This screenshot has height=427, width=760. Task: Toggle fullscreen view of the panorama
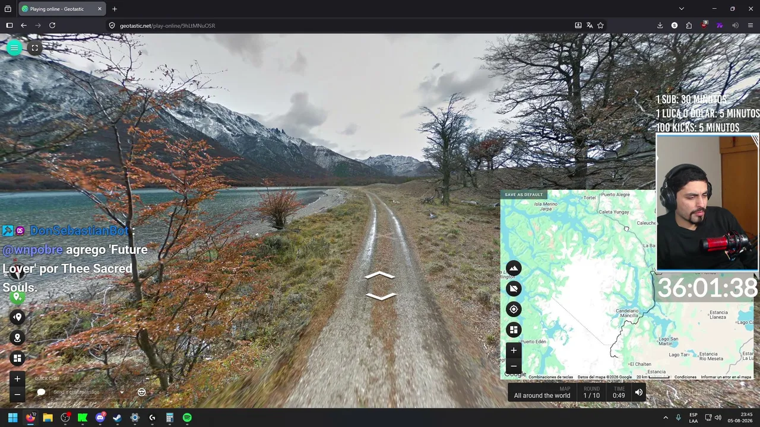[x=35, y=48]
